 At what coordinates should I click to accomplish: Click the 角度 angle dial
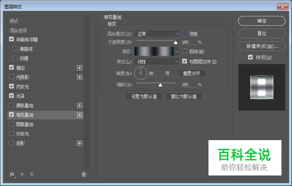pos(141,73)
